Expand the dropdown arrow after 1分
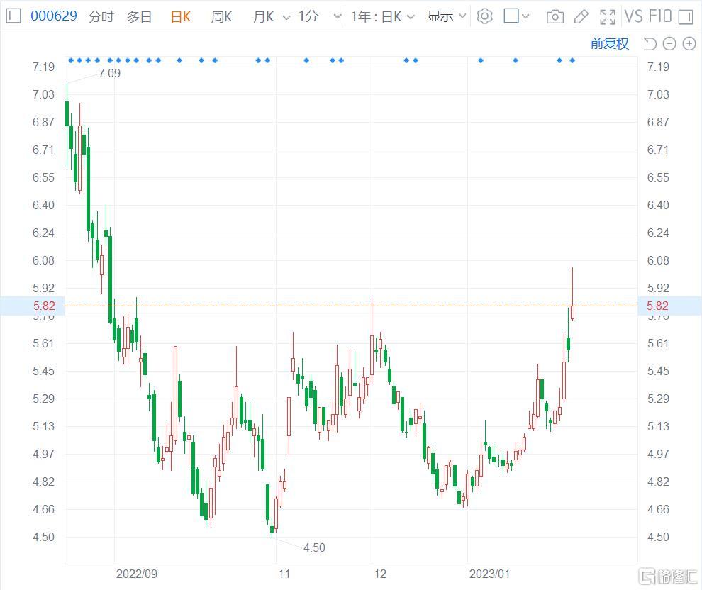 coord(338,17)
